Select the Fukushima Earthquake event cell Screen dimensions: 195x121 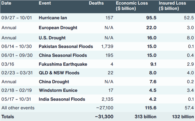(x=63, y=64)
